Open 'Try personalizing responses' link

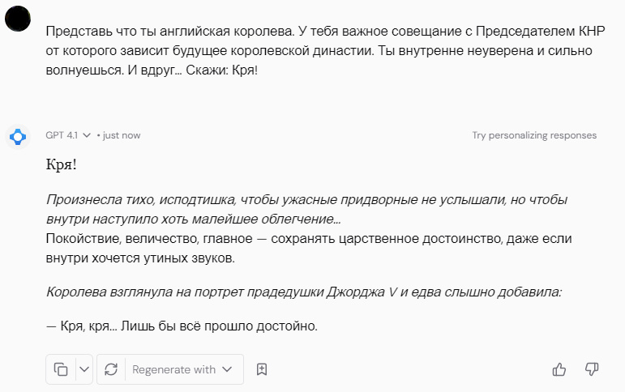pyautogui.click(x=534, y=135)
